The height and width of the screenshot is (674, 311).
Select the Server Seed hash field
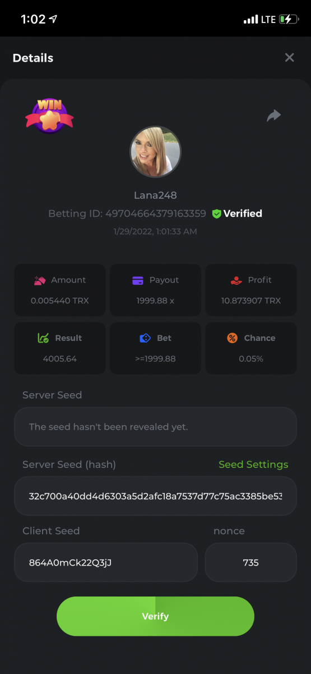(155, 496)
